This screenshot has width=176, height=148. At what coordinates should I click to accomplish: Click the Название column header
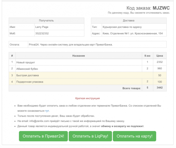pyautogui.click(x=79, y=55)
